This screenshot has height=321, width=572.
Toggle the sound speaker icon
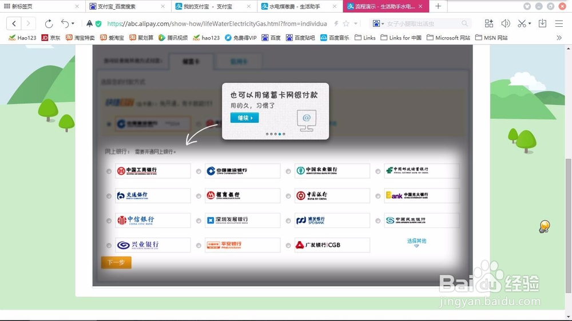click(505, 23)
